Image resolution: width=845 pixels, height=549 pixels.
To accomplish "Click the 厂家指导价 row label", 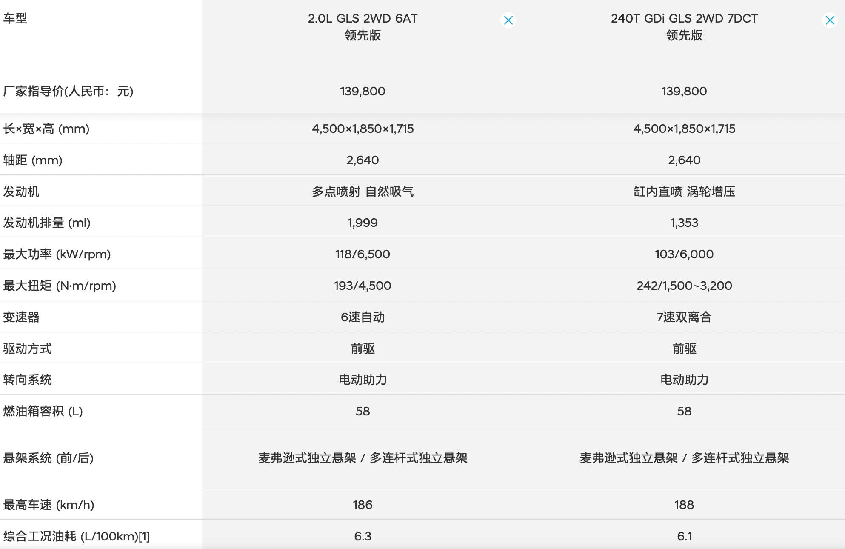I will coord(68,91).
